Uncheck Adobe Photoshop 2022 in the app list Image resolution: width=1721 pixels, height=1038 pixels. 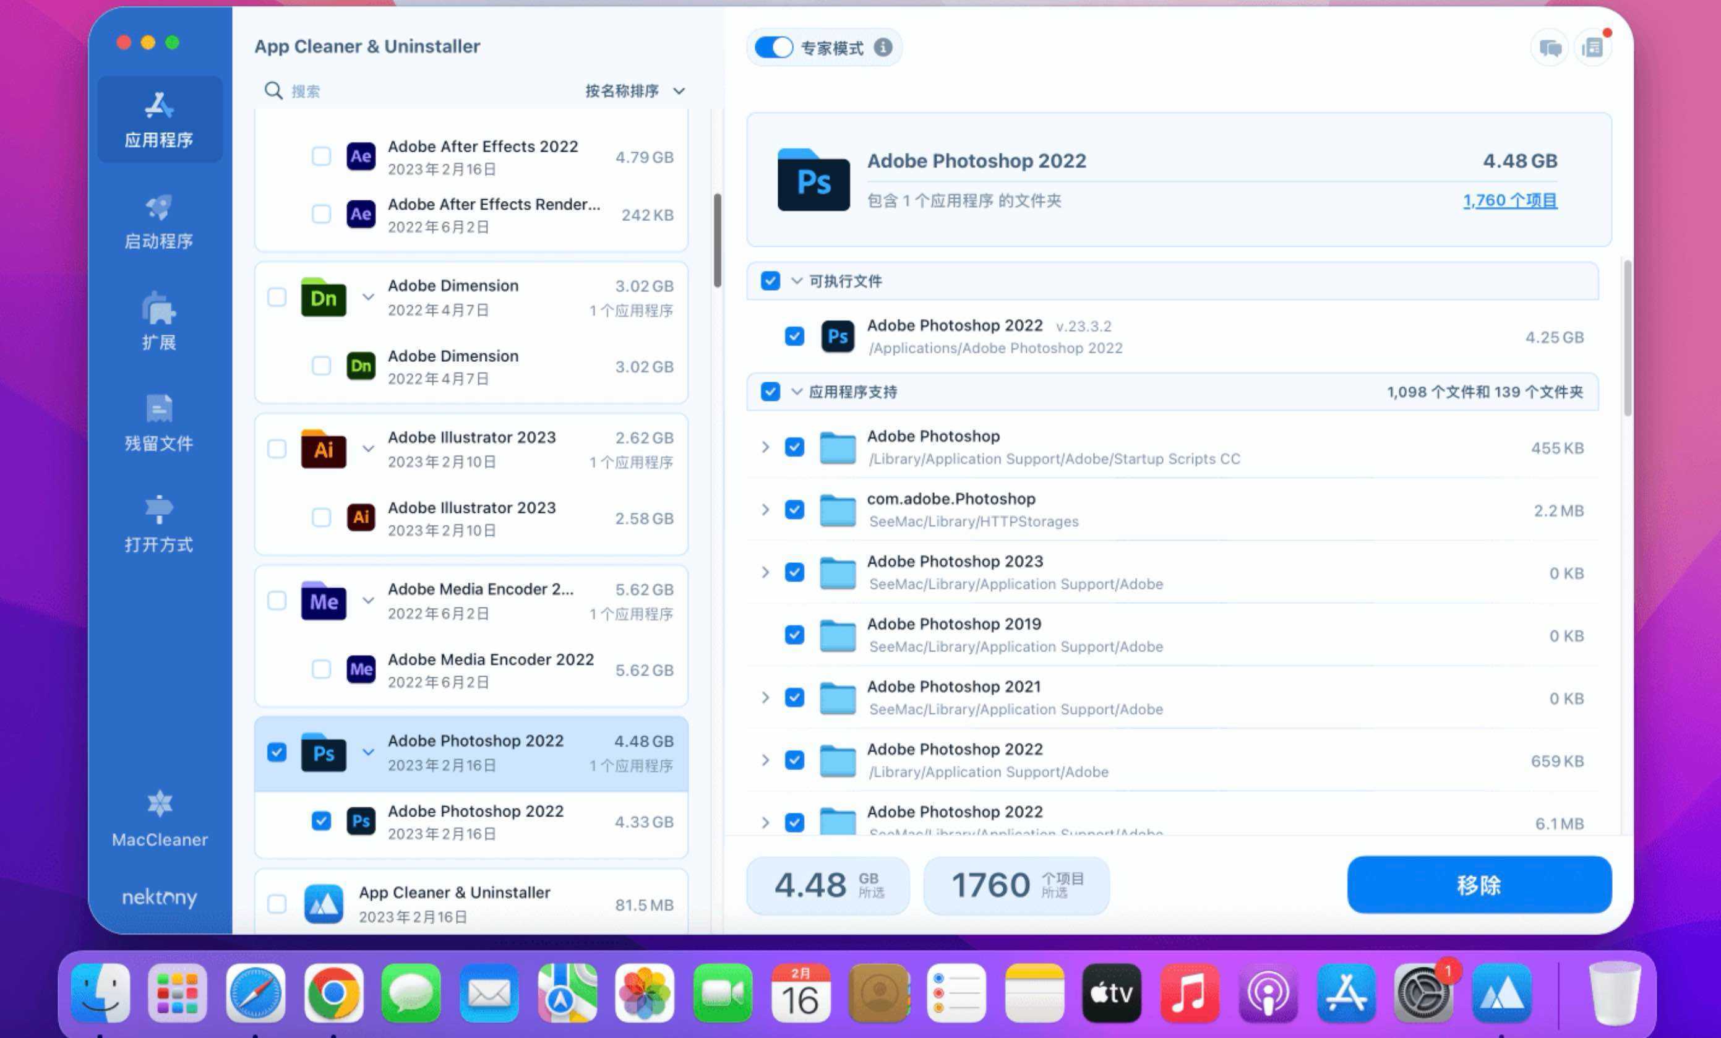(277, 752)
